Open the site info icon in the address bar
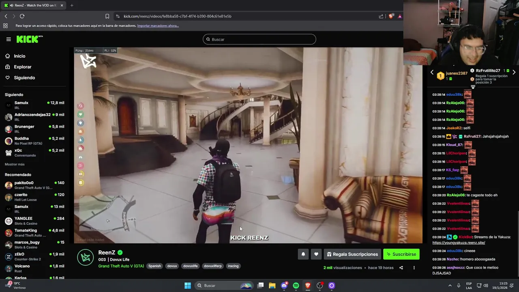The width and height of the screenshot is (519, 292). tap(118, 16)
